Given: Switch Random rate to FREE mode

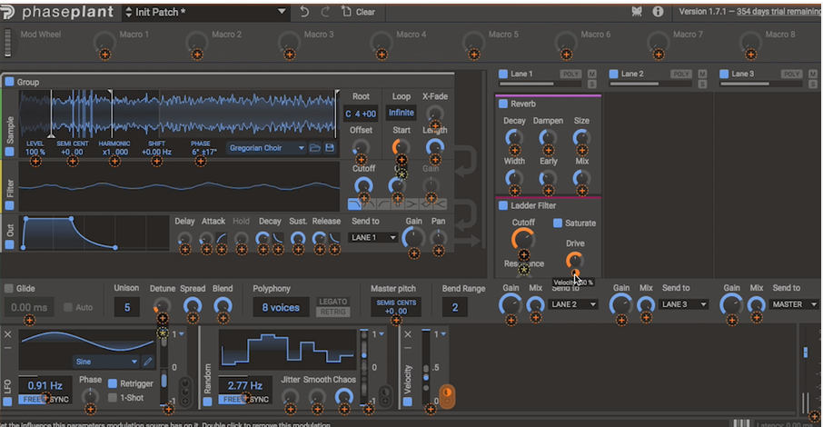Looking at the screenshot, I should [x=232, y=400].
